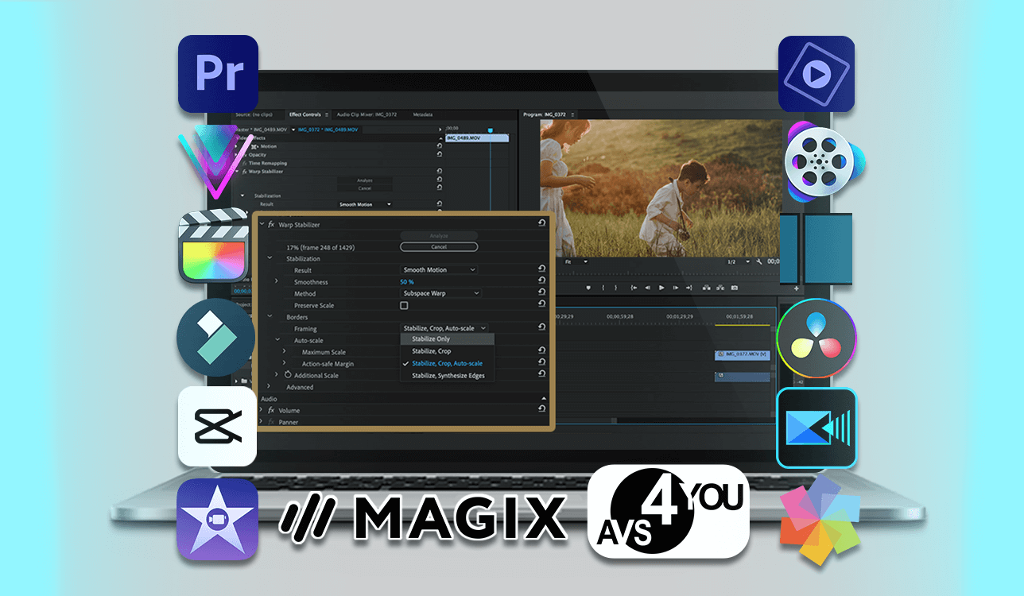Image resolution: width=1024 pixels, height=596 pixels.
Task: Click the Final Cut Pro clapperboard icon
Action: click(213, 246)
